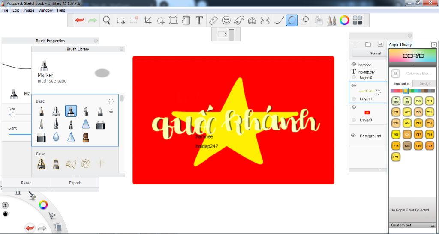Viewport: 439px width, 234px height.
Task: Hide the hamnee text layer
Action: [354, 64]
